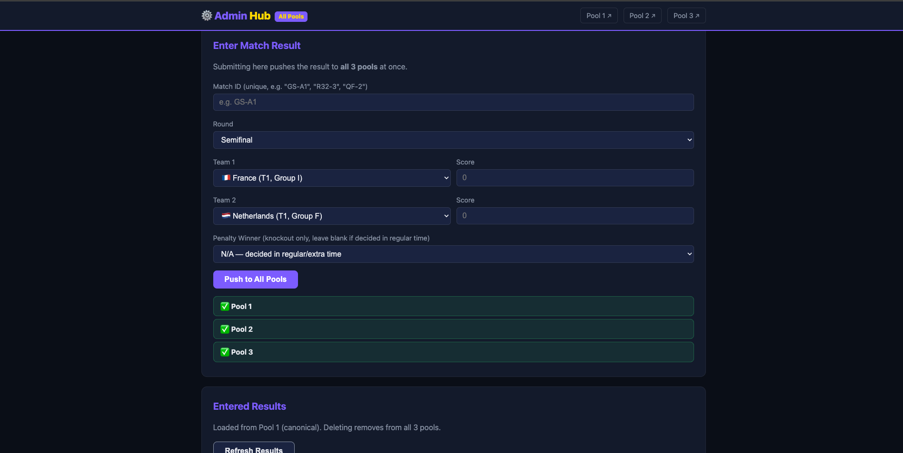Open the Team 2 dropdown showing Netherlands
This screenshot has width=903, height=453.
[x=332, y=216]
